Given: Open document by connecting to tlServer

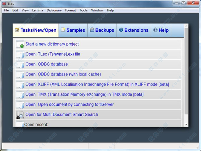Looking at the screenshot, I should point(69,104).
